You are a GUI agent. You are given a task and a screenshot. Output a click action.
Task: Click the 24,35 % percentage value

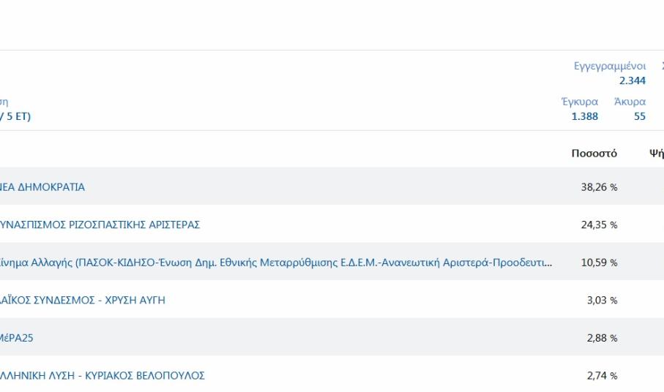599,225
